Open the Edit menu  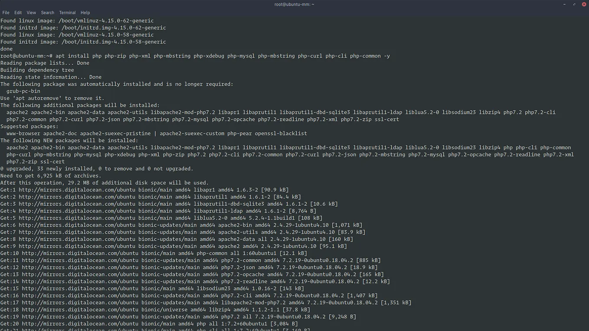[18, 13]
